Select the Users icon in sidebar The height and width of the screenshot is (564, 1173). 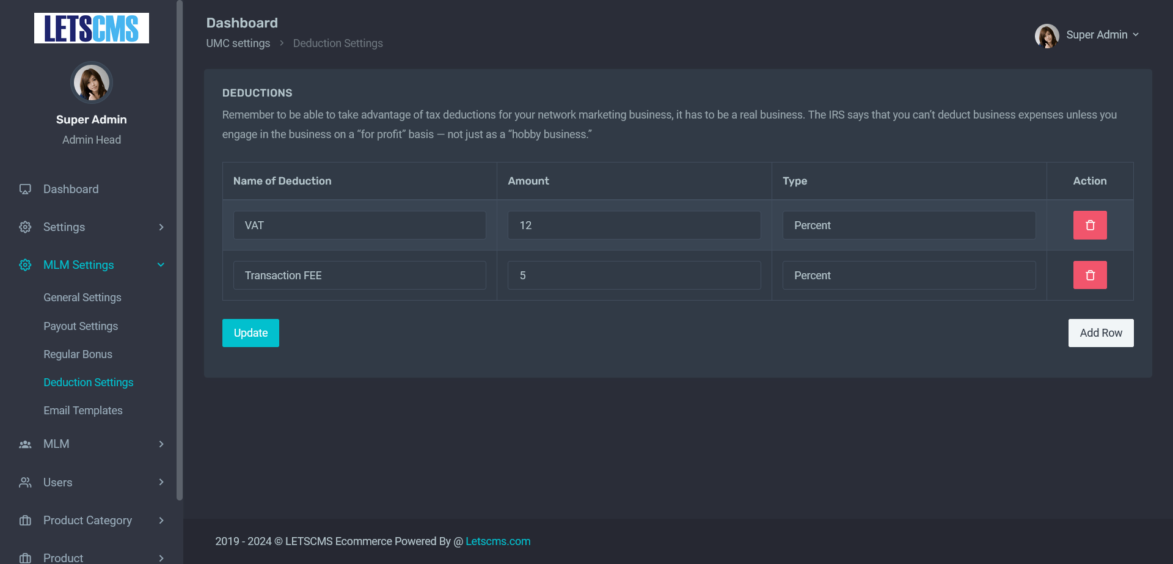click(24, 482)
